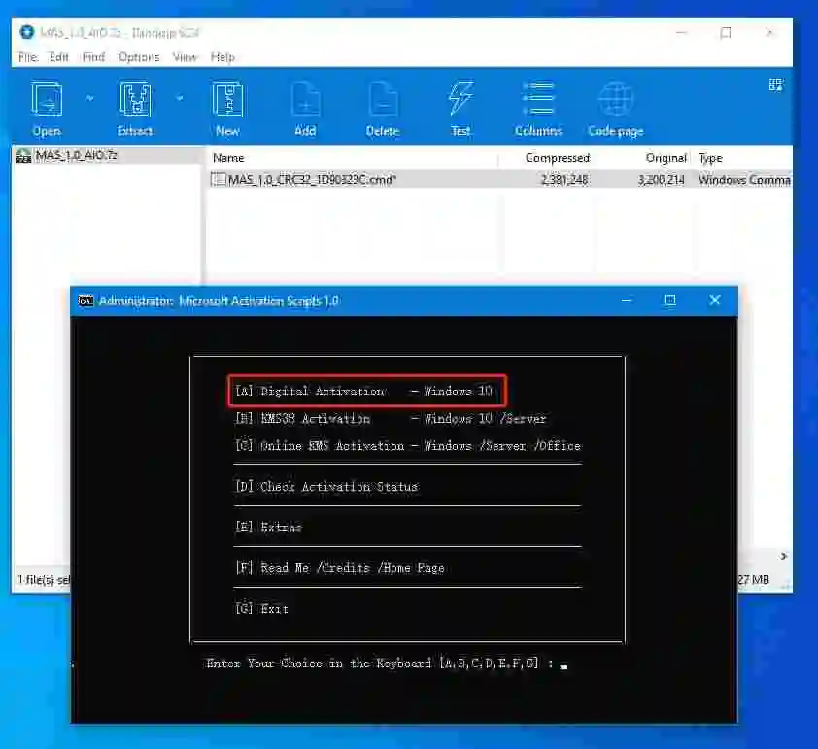Click the [G] Exit option text
818x749 pixels.
(262, 608)
